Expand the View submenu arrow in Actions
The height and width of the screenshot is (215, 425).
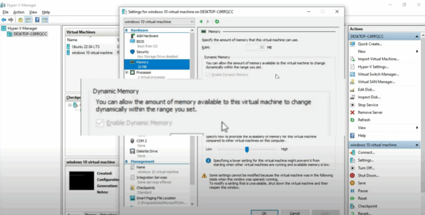tap(417, 128)
